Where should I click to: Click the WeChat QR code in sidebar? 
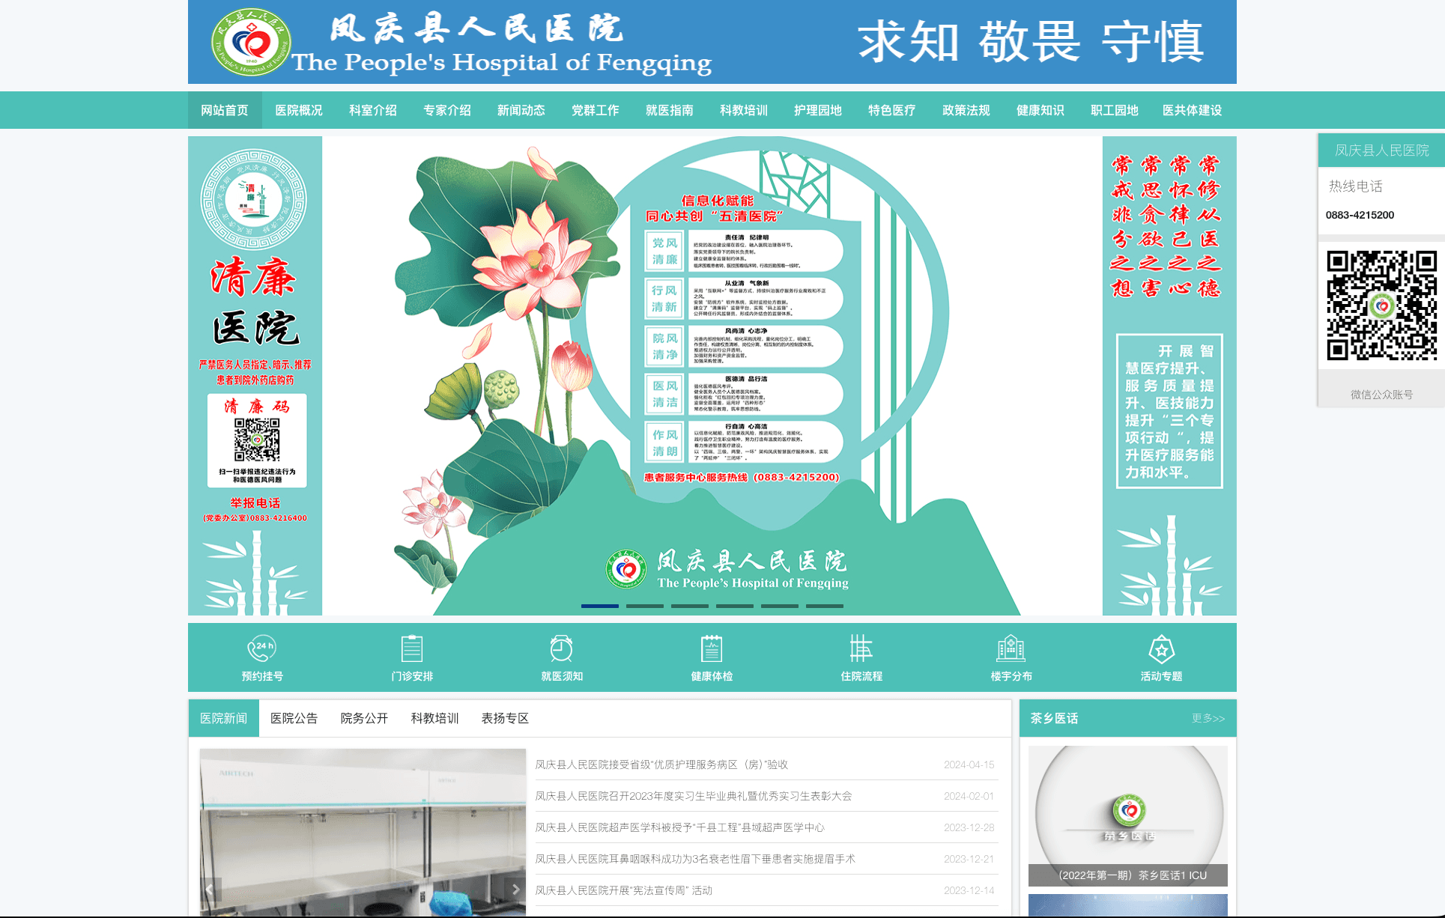[x=1382, y=306]
